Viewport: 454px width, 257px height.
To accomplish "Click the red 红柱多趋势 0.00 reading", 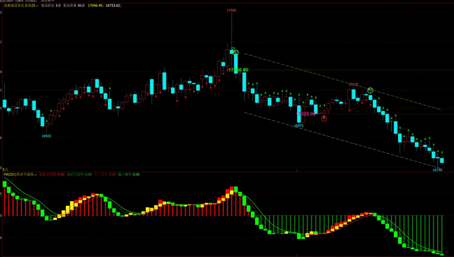I will click(x=52, y=175).
